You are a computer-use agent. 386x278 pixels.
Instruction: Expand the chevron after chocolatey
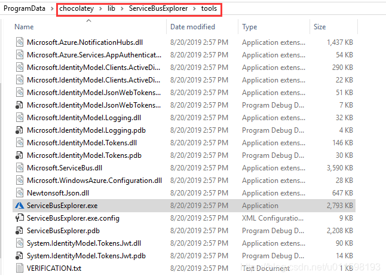coord(100,9)
